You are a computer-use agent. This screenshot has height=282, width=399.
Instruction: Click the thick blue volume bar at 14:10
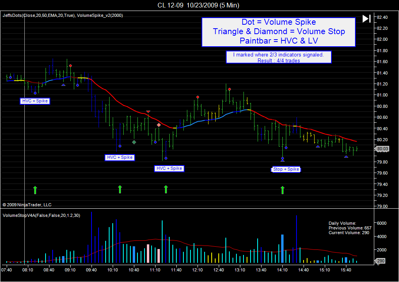click(x=282, y=249)
